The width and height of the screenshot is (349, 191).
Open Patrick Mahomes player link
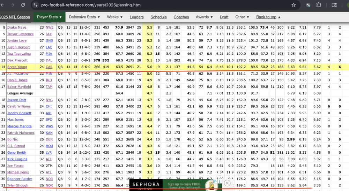(20, 133)
